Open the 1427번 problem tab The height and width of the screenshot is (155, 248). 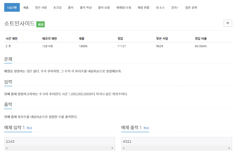12,7
